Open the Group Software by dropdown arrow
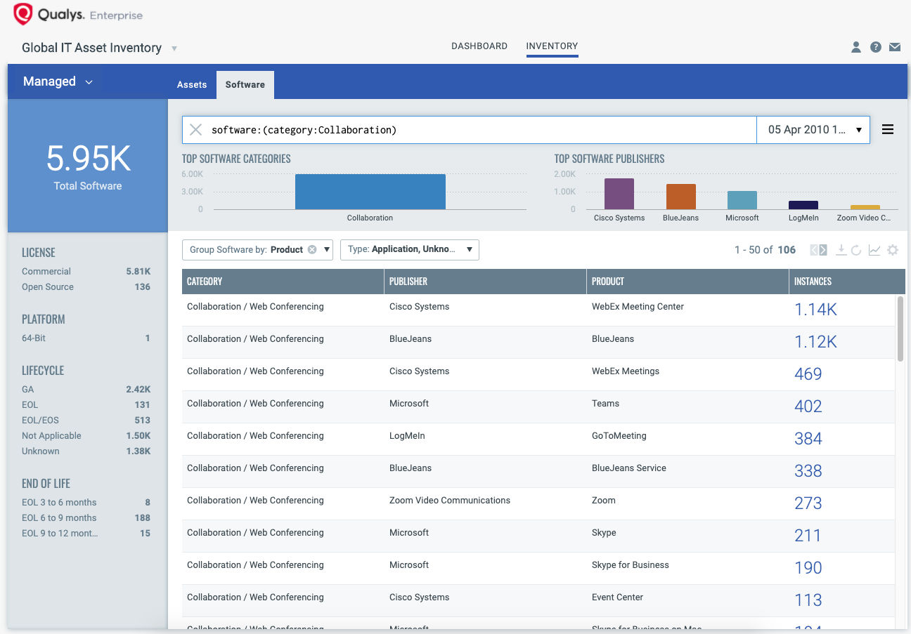The width and height of the screenshot is (911, 634). [x=327, y=249]
